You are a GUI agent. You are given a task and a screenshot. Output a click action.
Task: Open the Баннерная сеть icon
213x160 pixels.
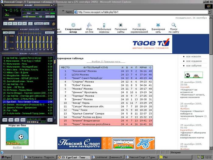pos(158,25)
